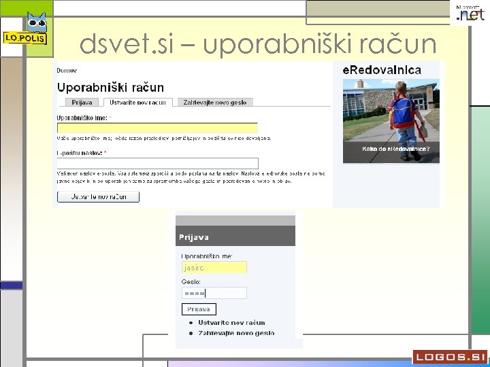The height and width of the screenshot is (367, 490).
Task: Click the Domov breadcrumb link
Action: pos(67,71)
